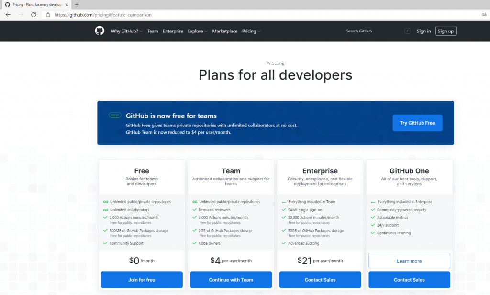This screenshot has height=295, width=490.
Task: Click the GitHub Octocat logo
Action: click(100, 31)
